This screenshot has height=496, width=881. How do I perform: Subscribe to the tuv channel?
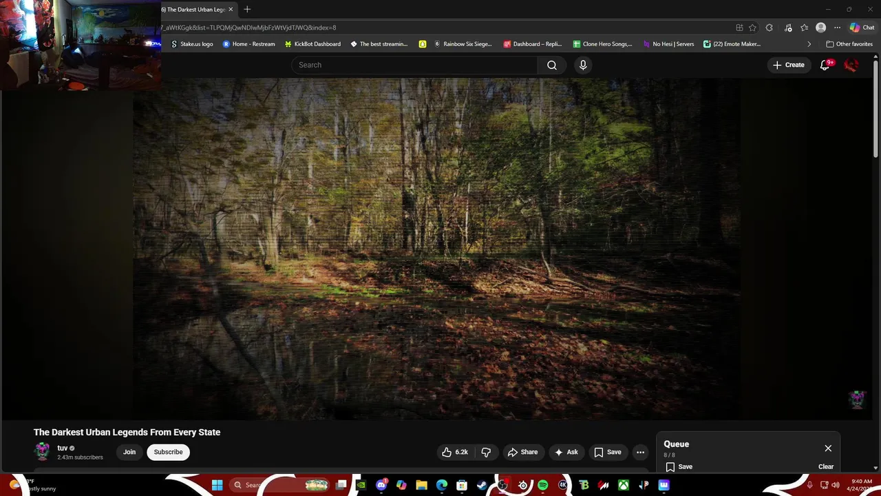[168, 452]
